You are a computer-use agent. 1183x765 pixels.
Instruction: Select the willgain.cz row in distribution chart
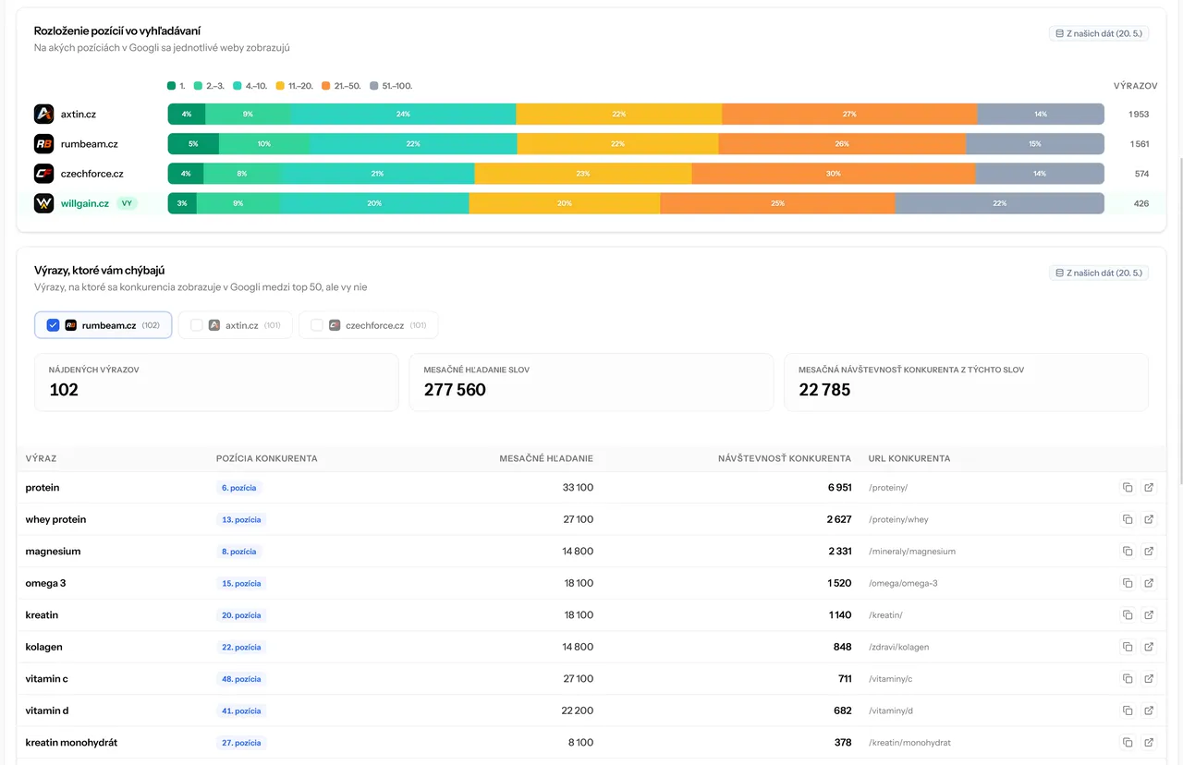click(591, 203)
